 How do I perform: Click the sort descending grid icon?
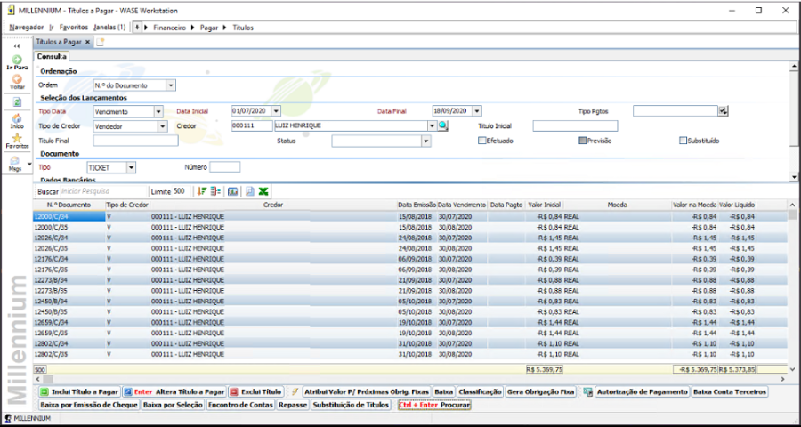click(202, 191)
